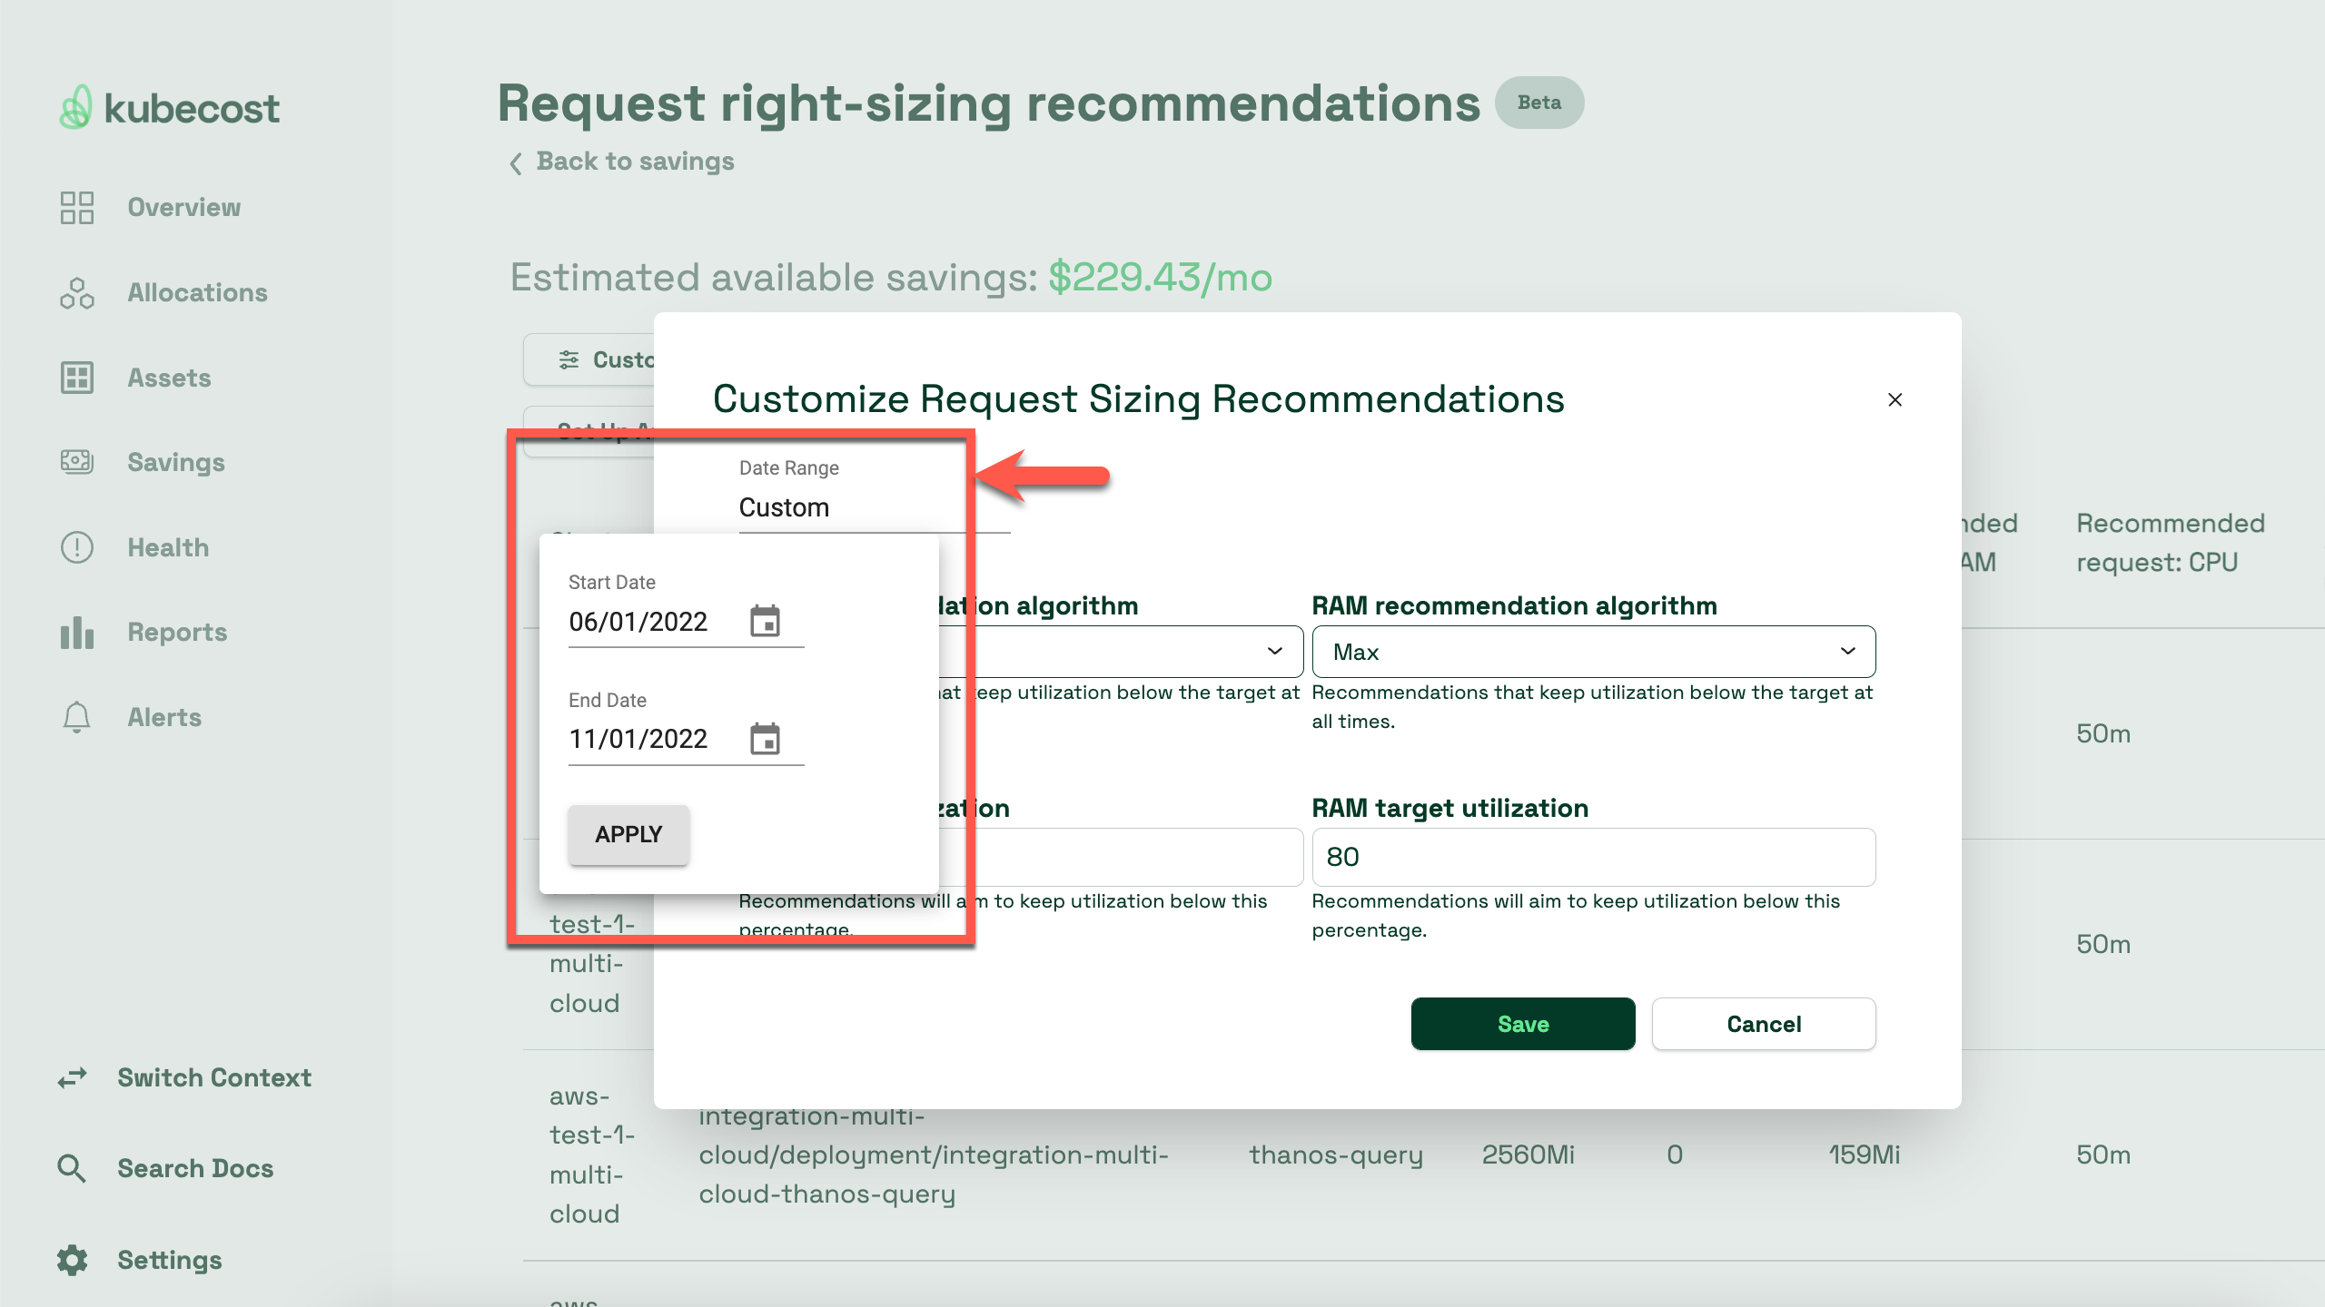Screen dimensions: 2325x1307
Task: Navigate to Savings section
Action: pos(175,461)
